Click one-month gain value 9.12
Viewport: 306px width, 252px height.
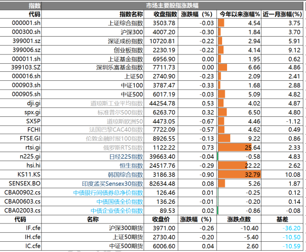[x=282, y=50]
